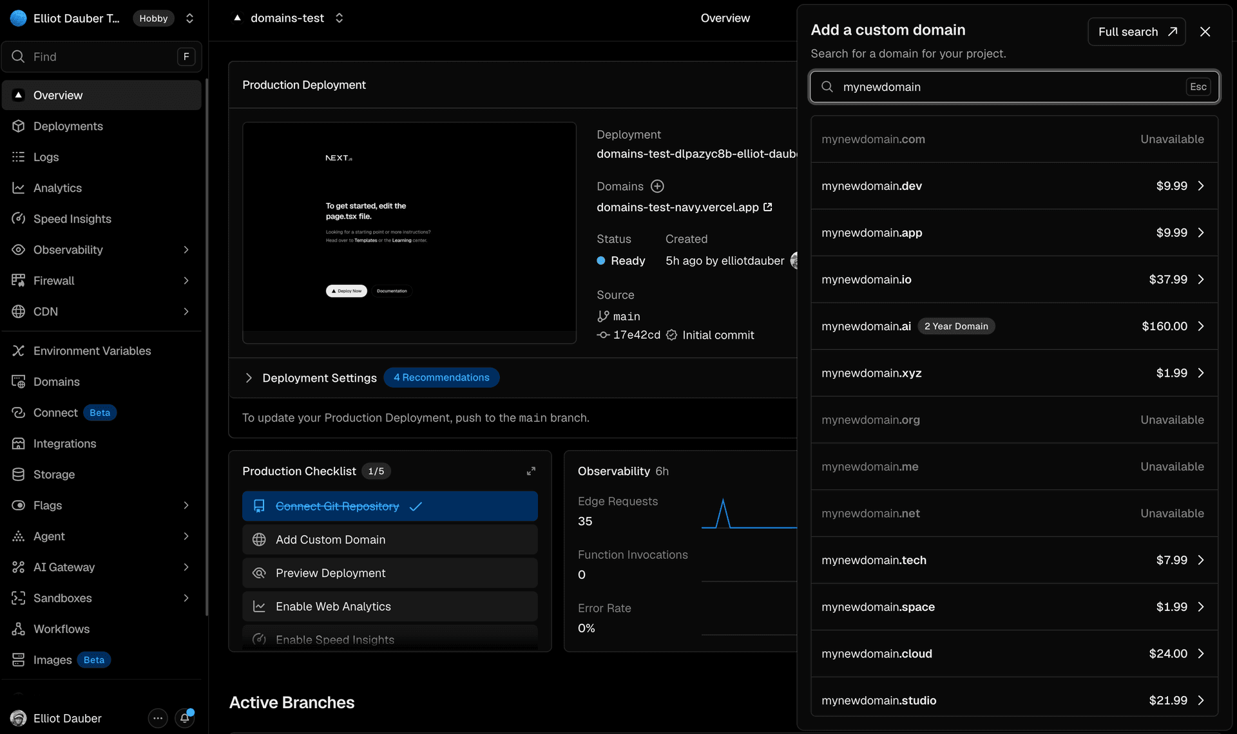
Task: Select the Enable Web Analytics checklist item
Action: coord(390,607)
